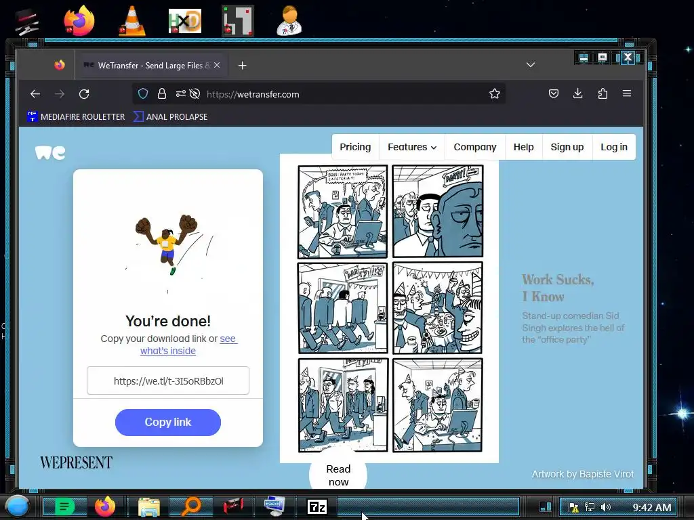Screen dimensions: 694x520
Task: Click the office party comic artwork
Action: coord(390,308)
